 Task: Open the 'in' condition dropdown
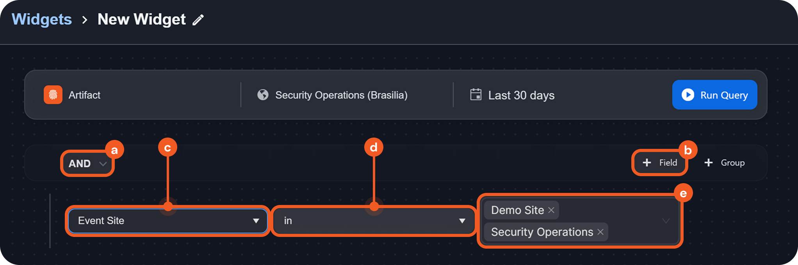pyautogui.click(x=462, y=221)
